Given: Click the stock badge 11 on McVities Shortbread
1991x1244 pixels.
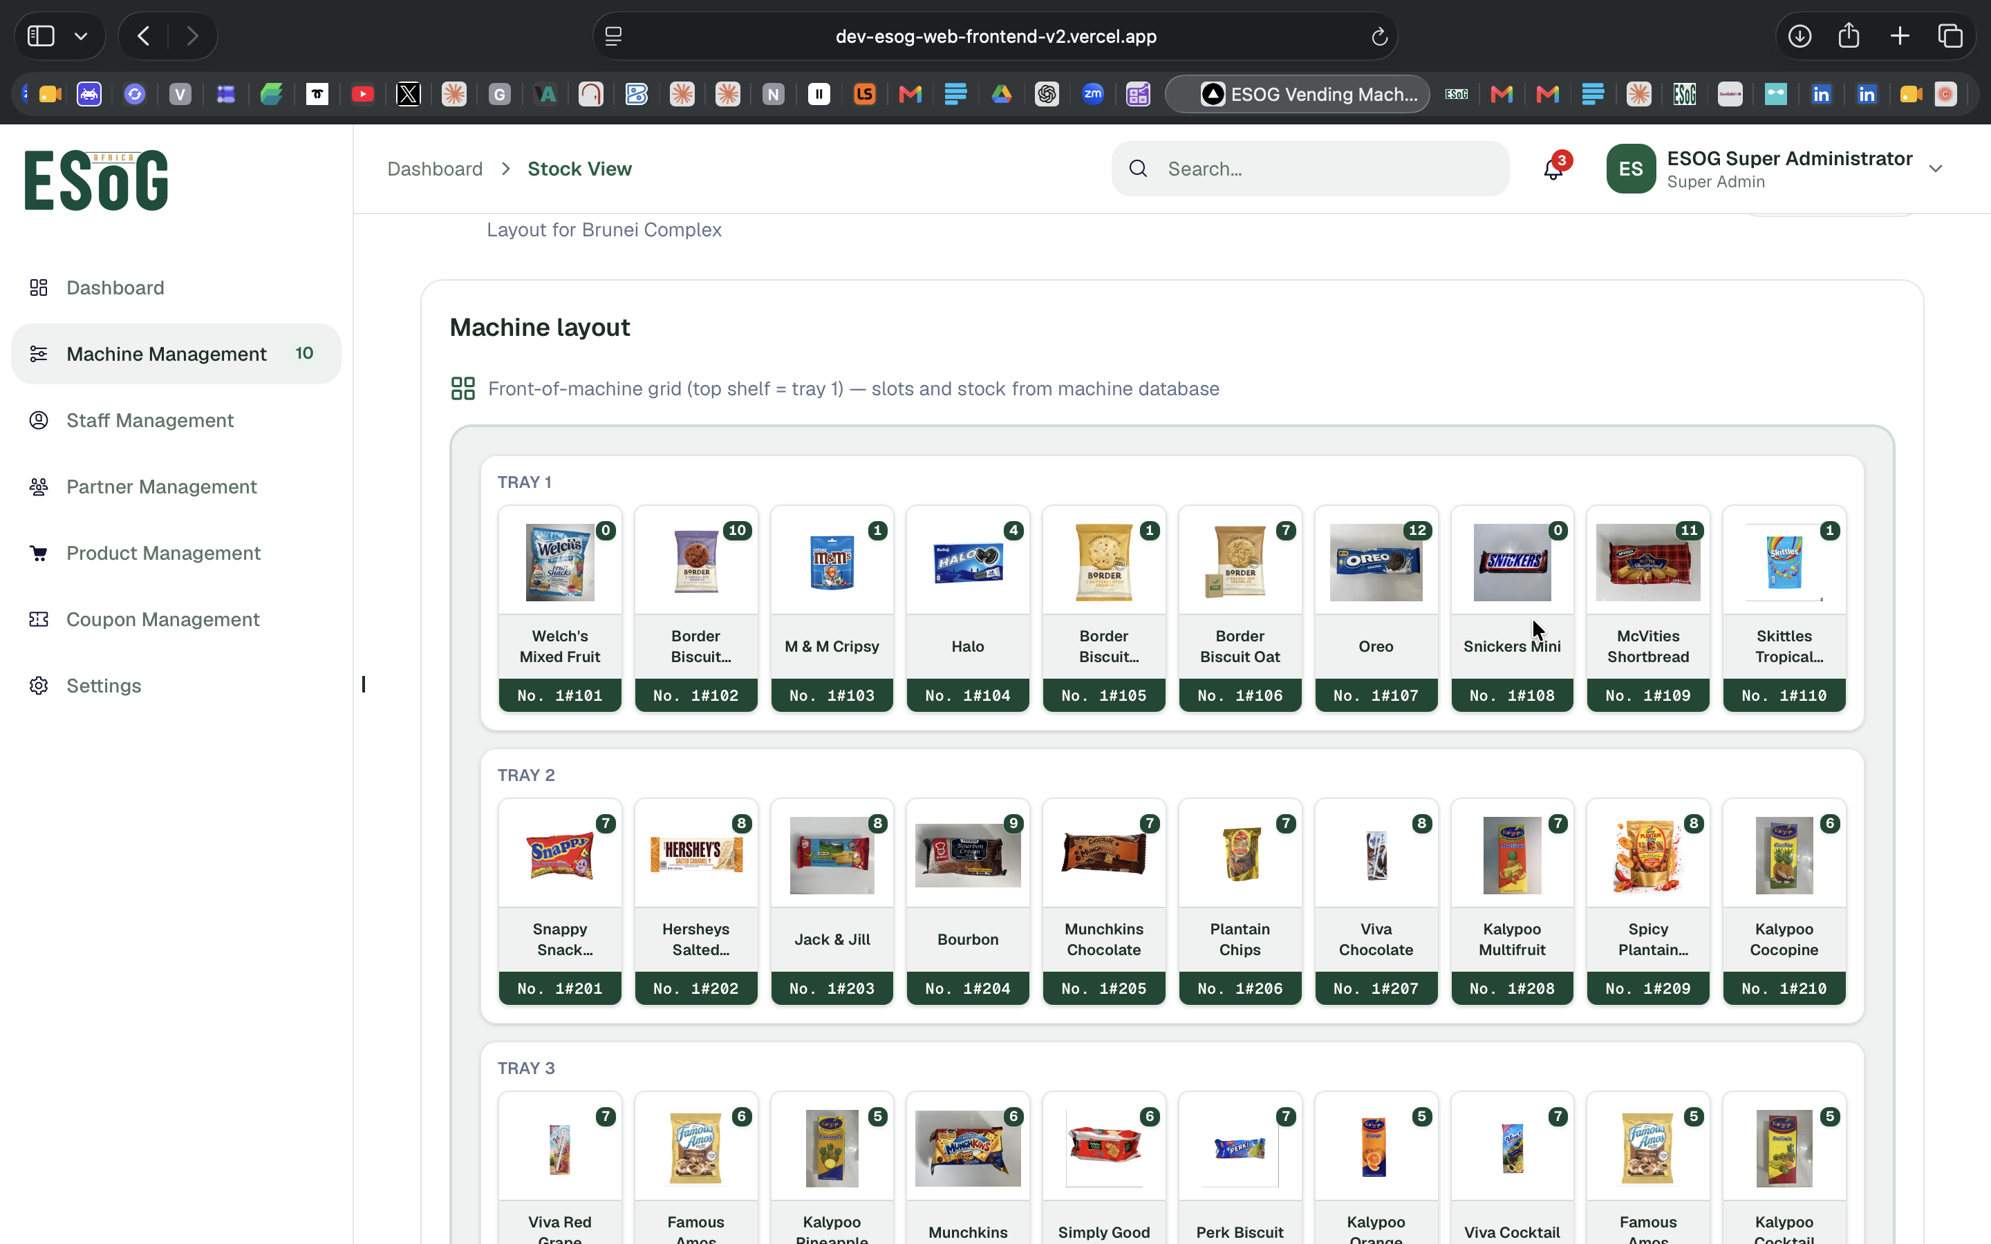Looking at the screenshot, I should click(1689, 531).
